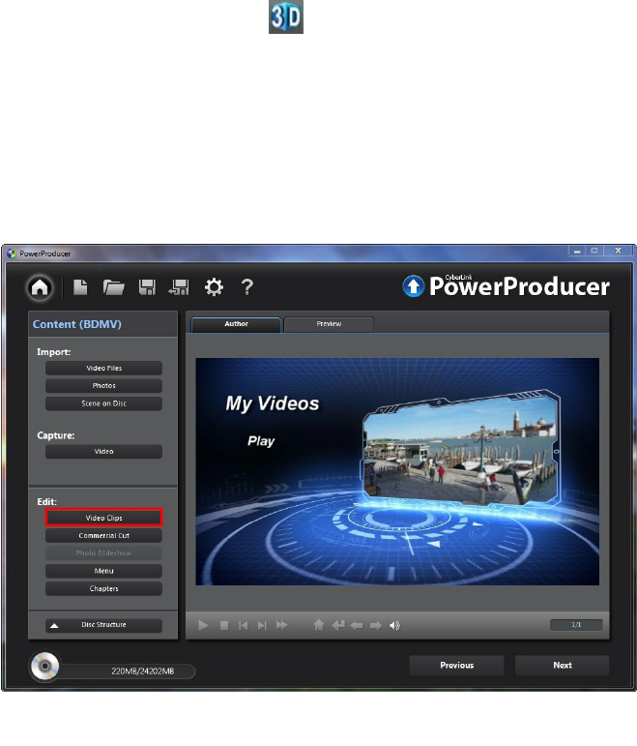Click the right navigation arrow icon
The height and width of the screenshot is (746, 637).
coord(376,626)
